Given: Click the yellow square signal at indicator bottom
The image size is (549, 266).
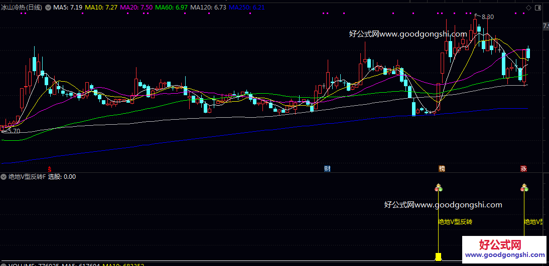Looking at the screenshot, I should click(x=438, y=257).
